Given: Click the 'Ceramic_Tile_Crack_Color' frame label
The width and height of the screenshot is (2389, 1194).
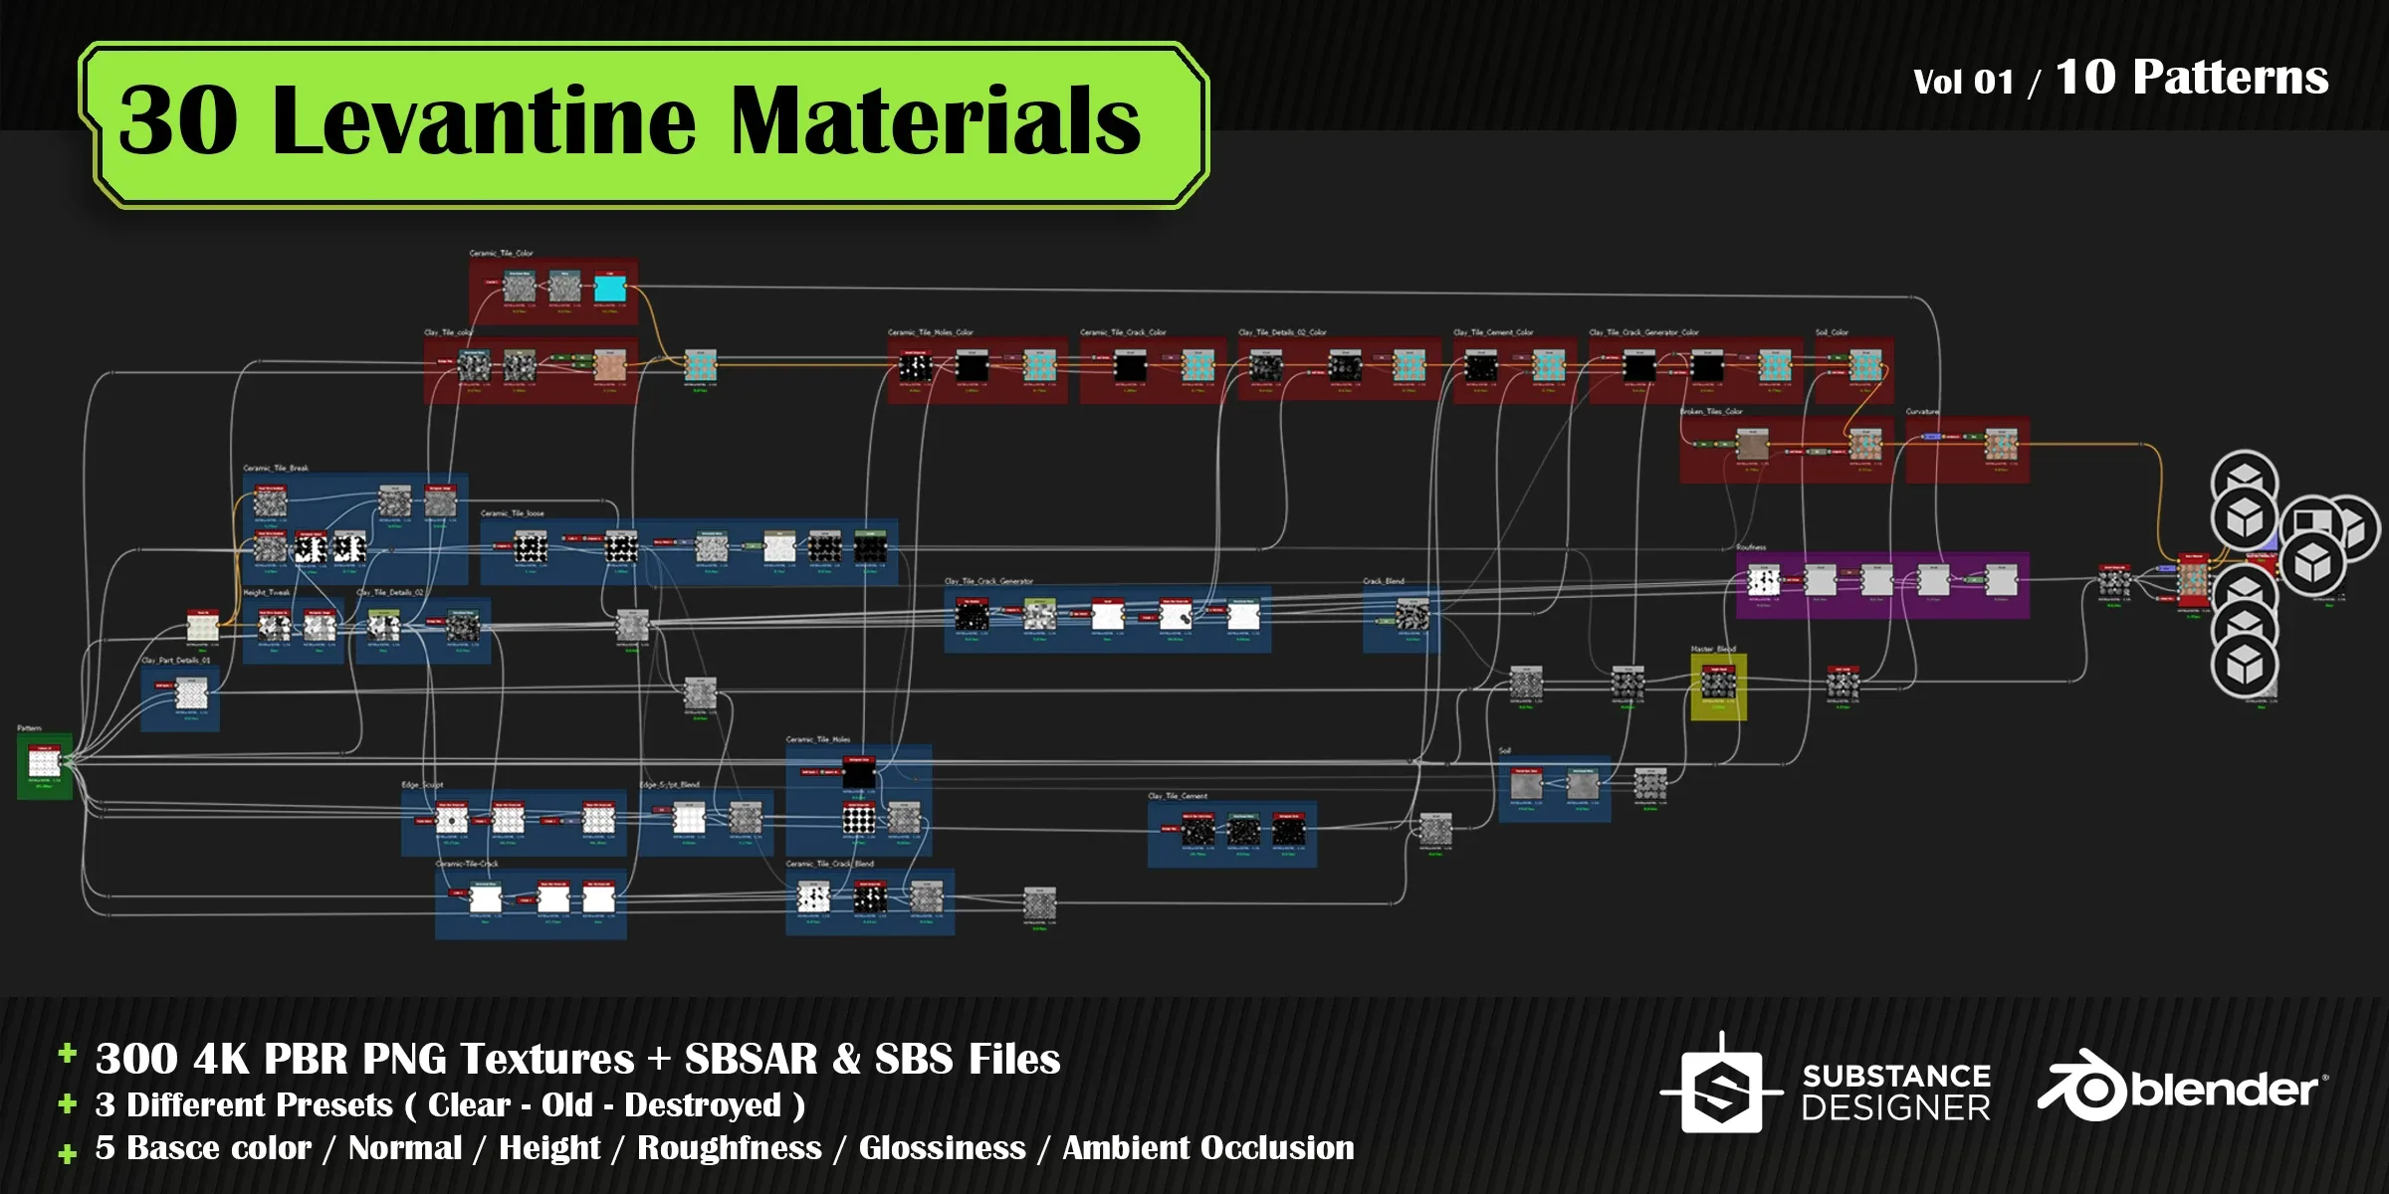Looking at the screenshot, I should [1123, 332].
